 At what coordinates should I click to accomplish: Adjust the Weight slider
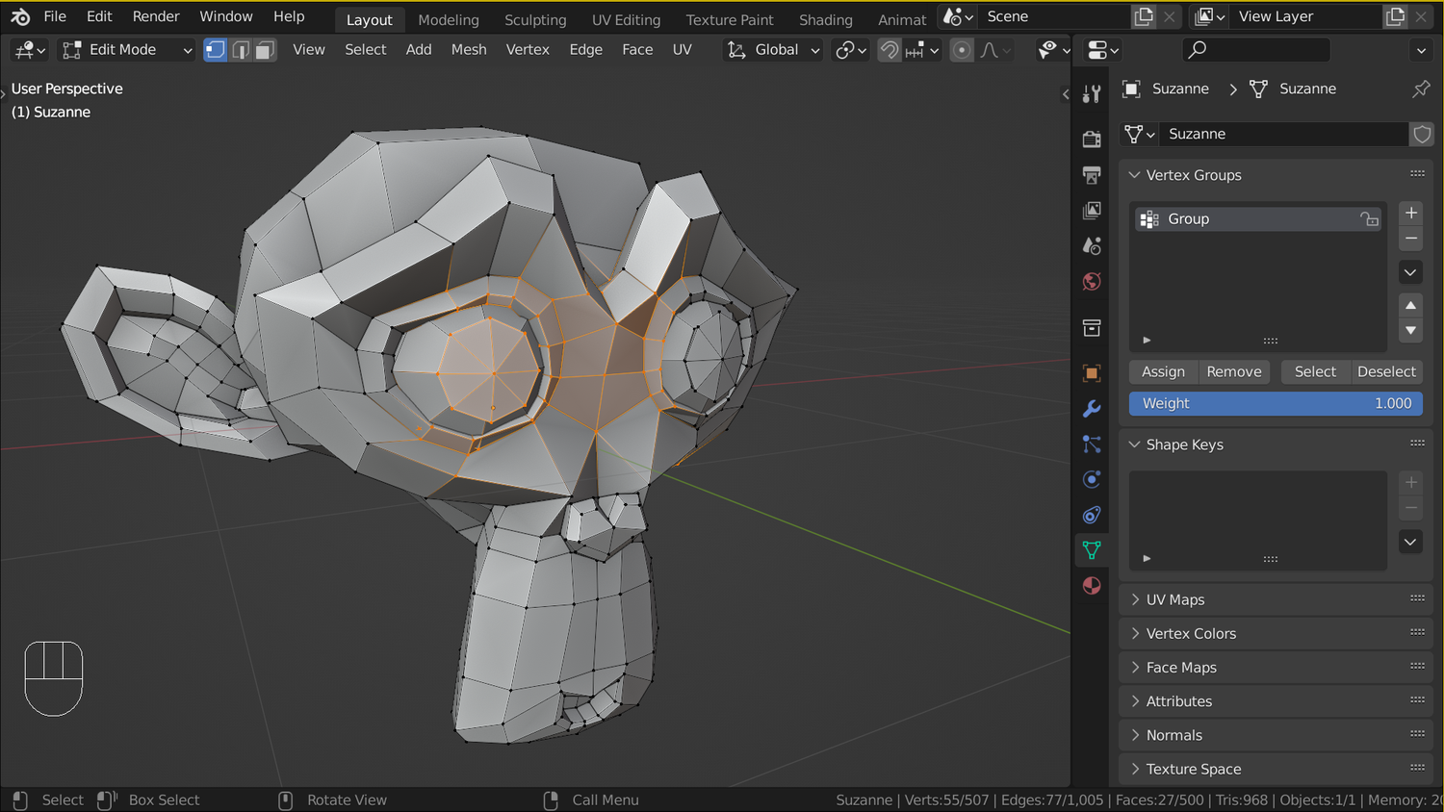click(x=1276, y=403)
